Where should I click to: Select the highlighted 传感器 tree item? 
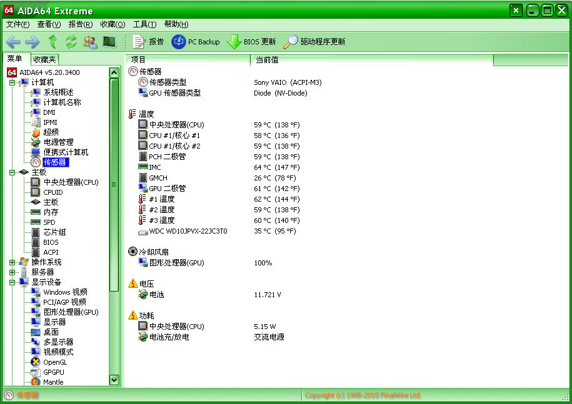click(55, 162)
